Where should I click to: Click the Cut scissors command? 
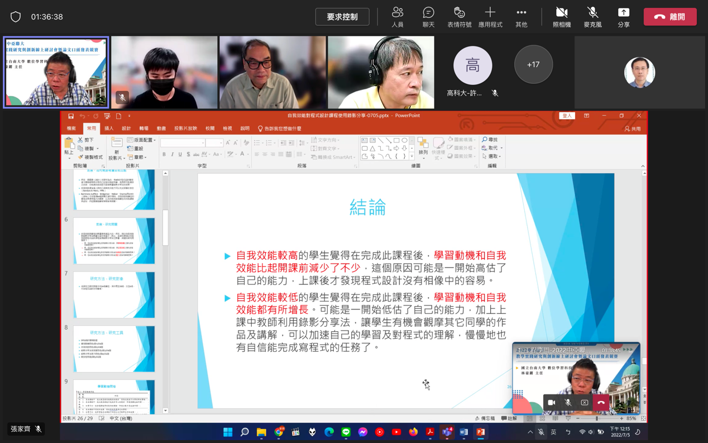(86, 140)
